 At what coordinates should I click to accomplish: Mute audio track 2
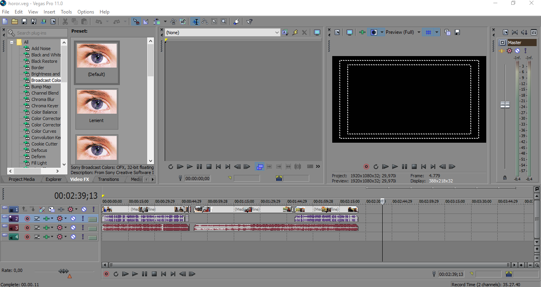coord(73,218)
